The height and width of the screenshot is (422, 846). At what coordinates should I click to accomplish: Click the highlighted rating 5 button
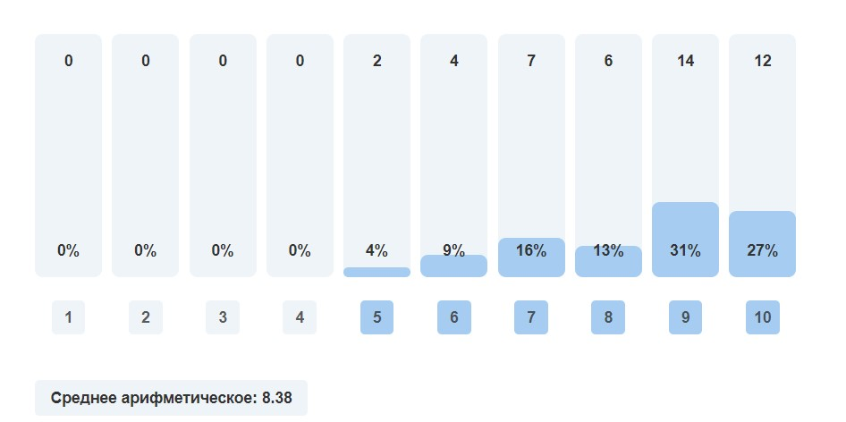point(376,317)
